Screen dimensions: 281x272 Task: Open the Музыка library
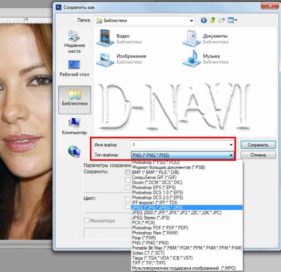pos(206,59)
